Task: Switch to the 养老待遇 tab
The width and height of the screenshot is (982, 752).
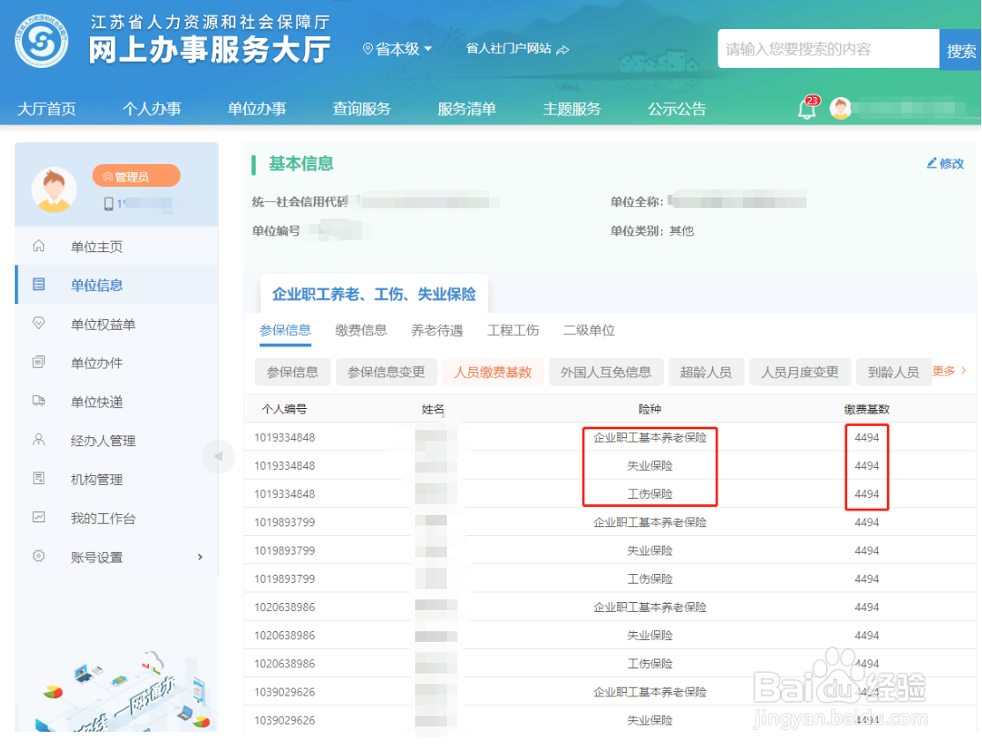Action: (437, 331)
